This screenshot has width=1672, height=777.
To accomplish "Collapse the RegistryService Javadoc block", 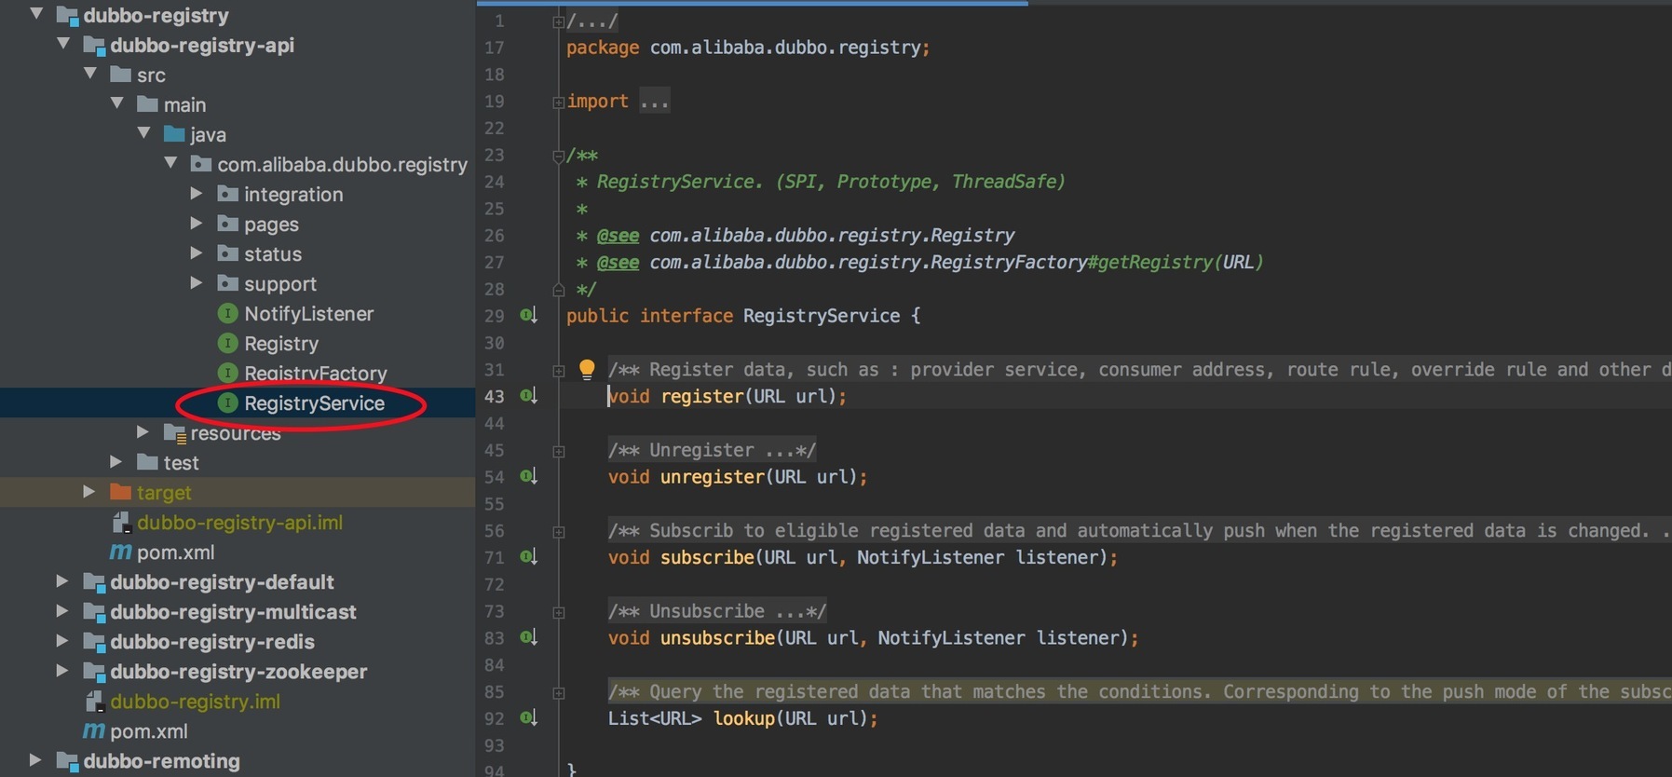I will pyautogui.click(x=558, y=156).
